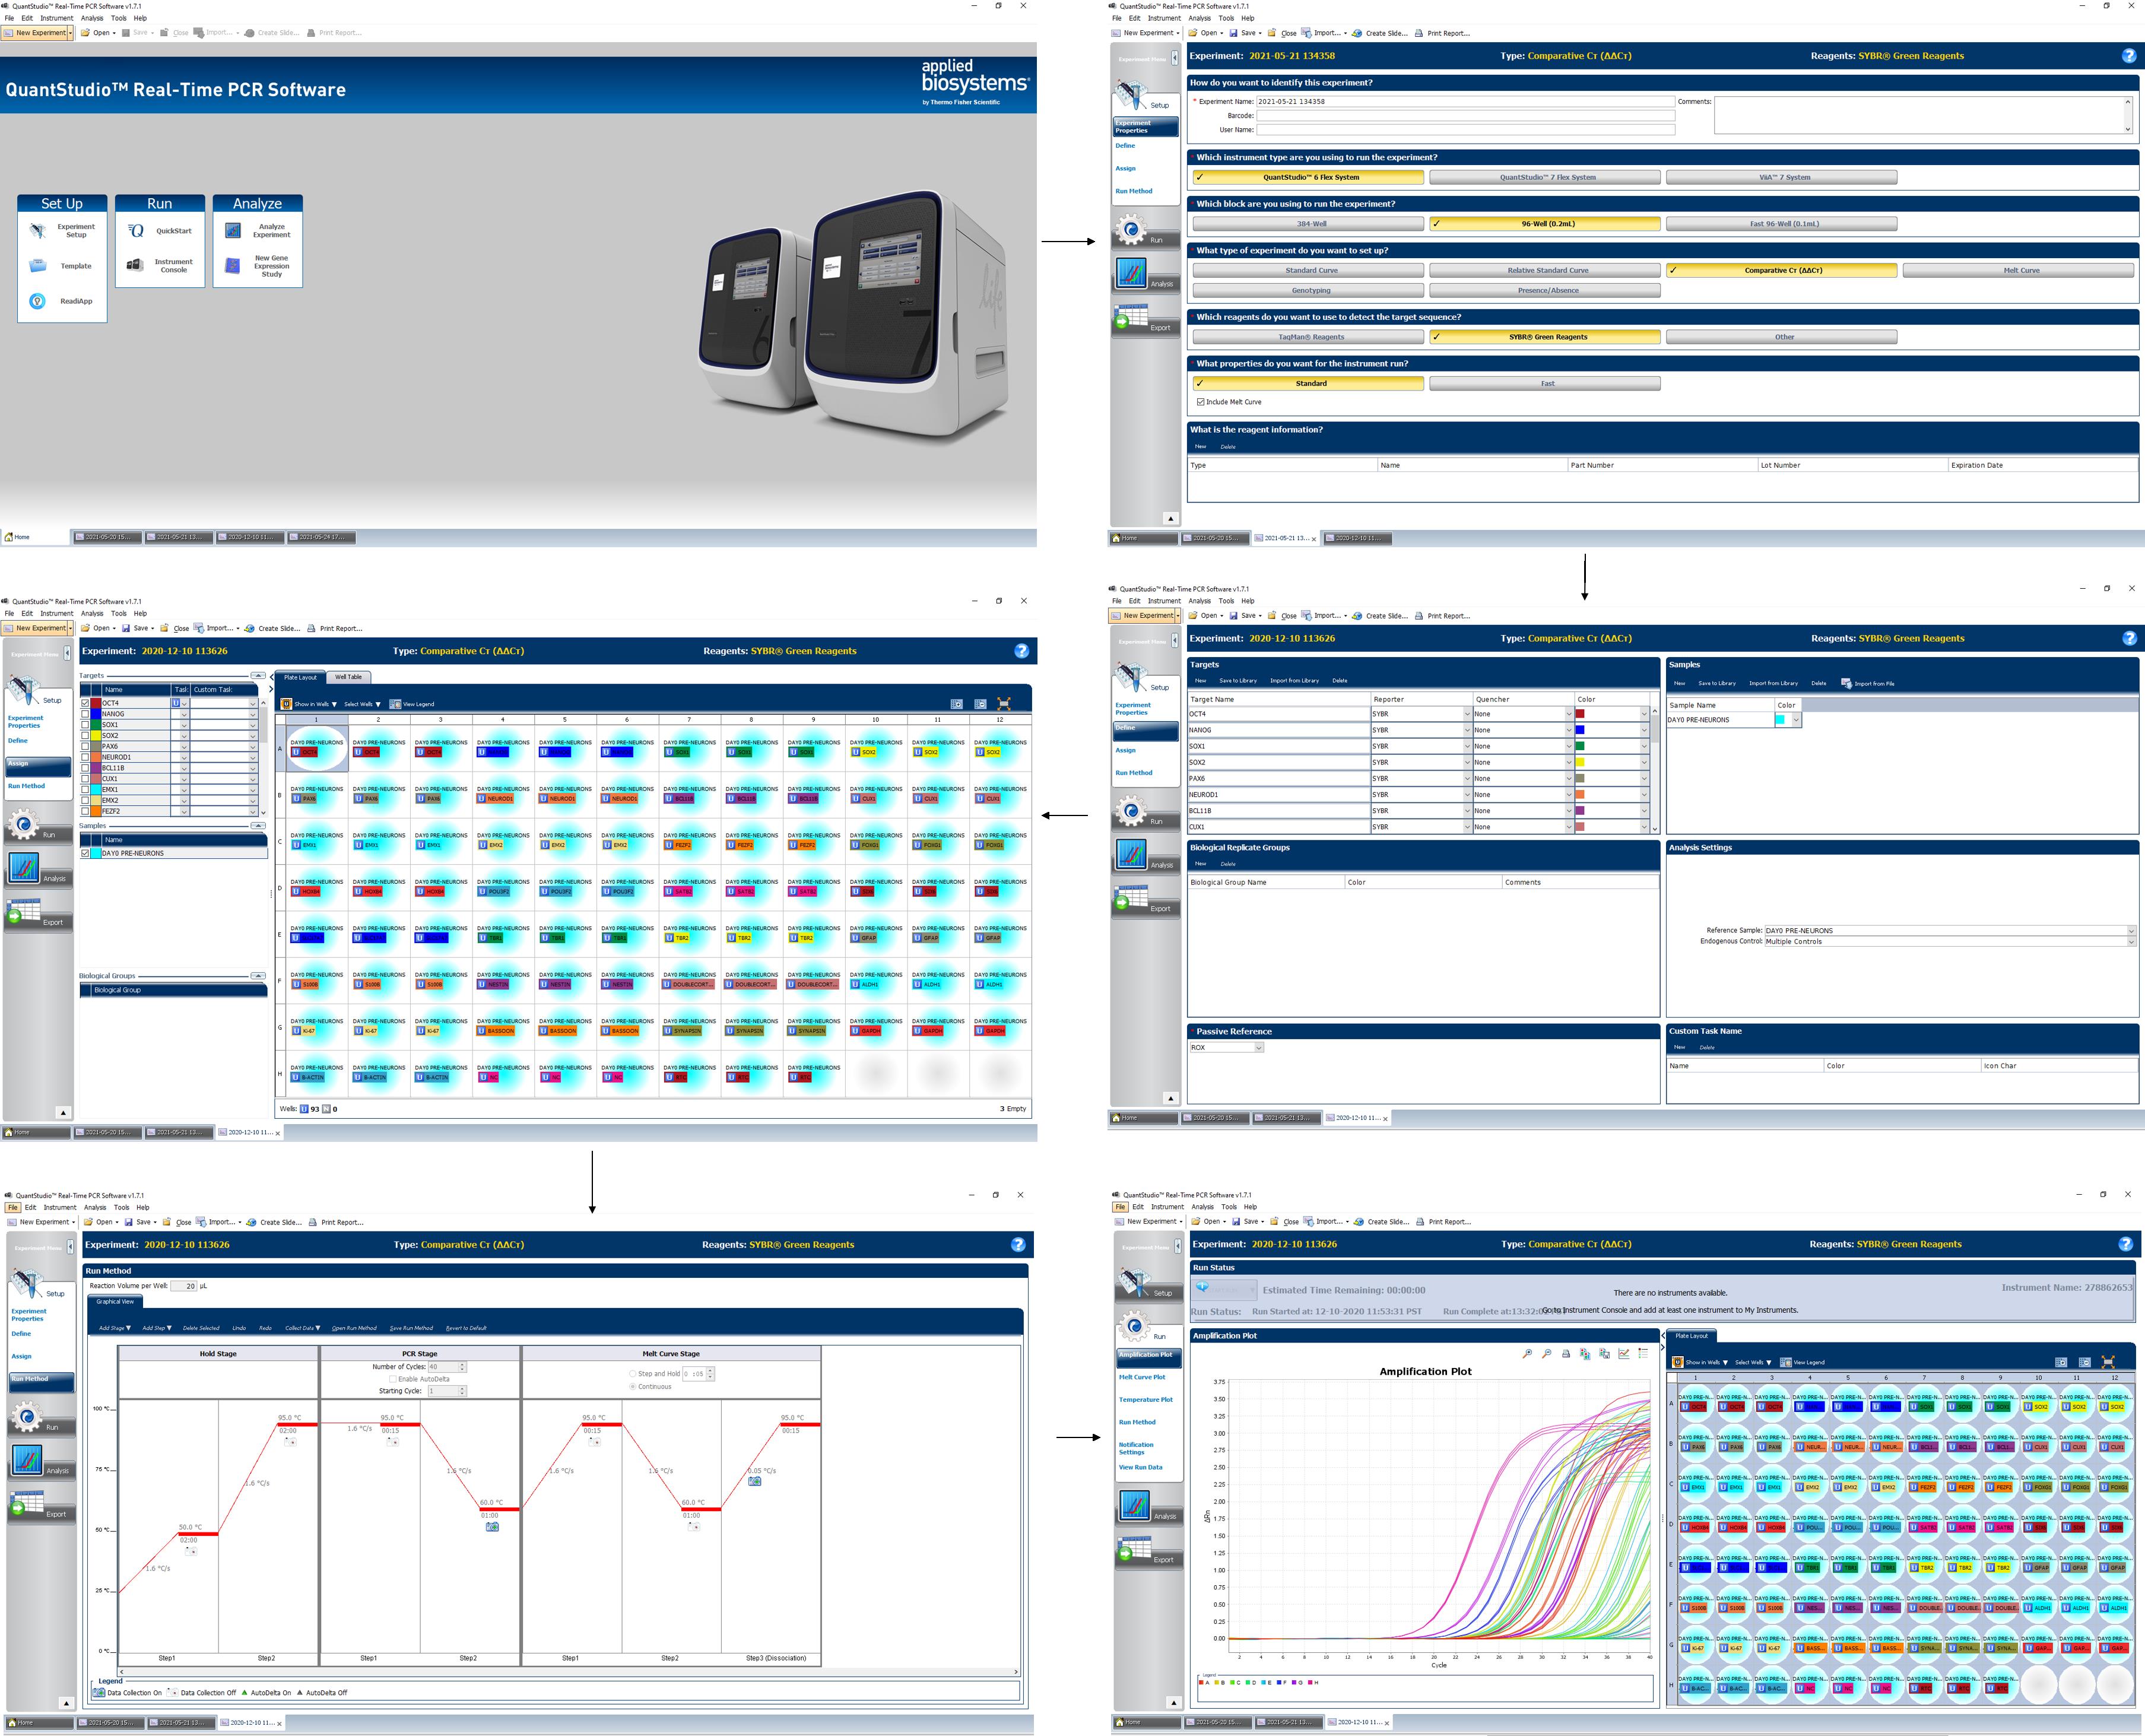This screenshot has height=1736, width=2145.
Task: Toggle data collection camera on 0.05 °C/s ramp
Action: 755,1482
